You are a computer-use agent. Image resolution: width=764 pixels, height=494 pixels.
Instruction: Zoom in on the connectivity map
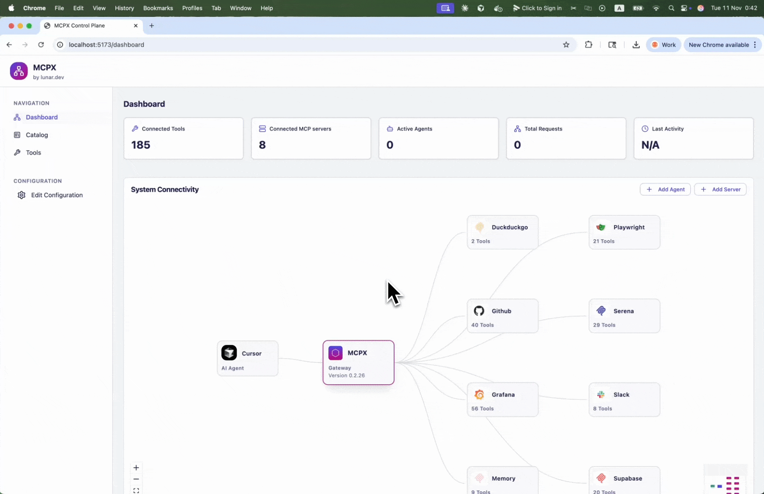(x=136, y=467)
